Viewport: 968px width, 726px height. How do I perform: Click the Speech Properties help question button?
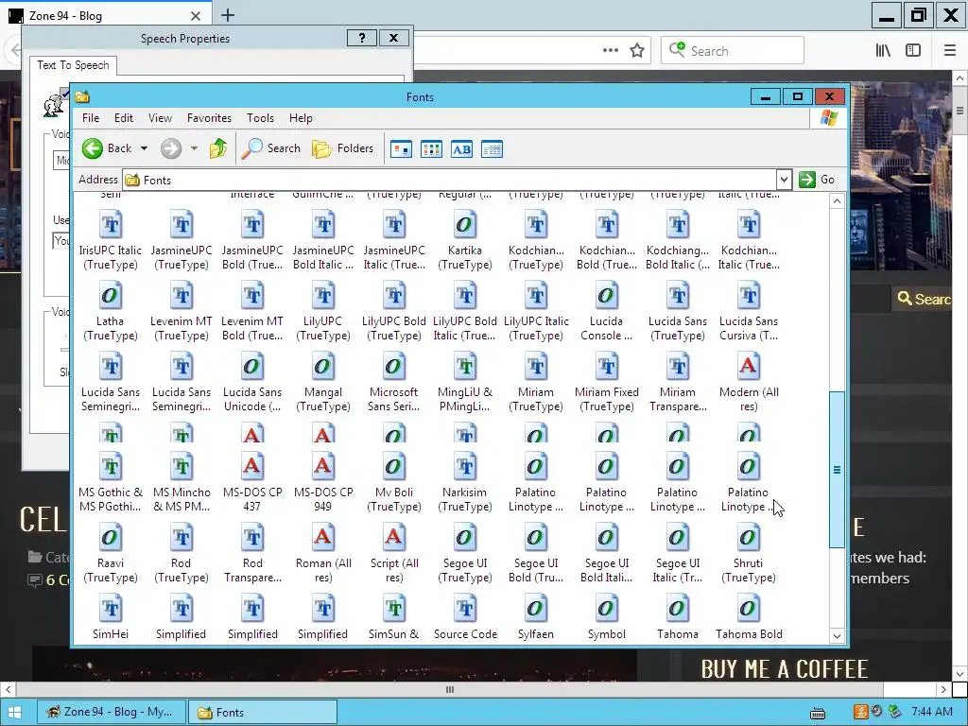[x=362, y=38]
